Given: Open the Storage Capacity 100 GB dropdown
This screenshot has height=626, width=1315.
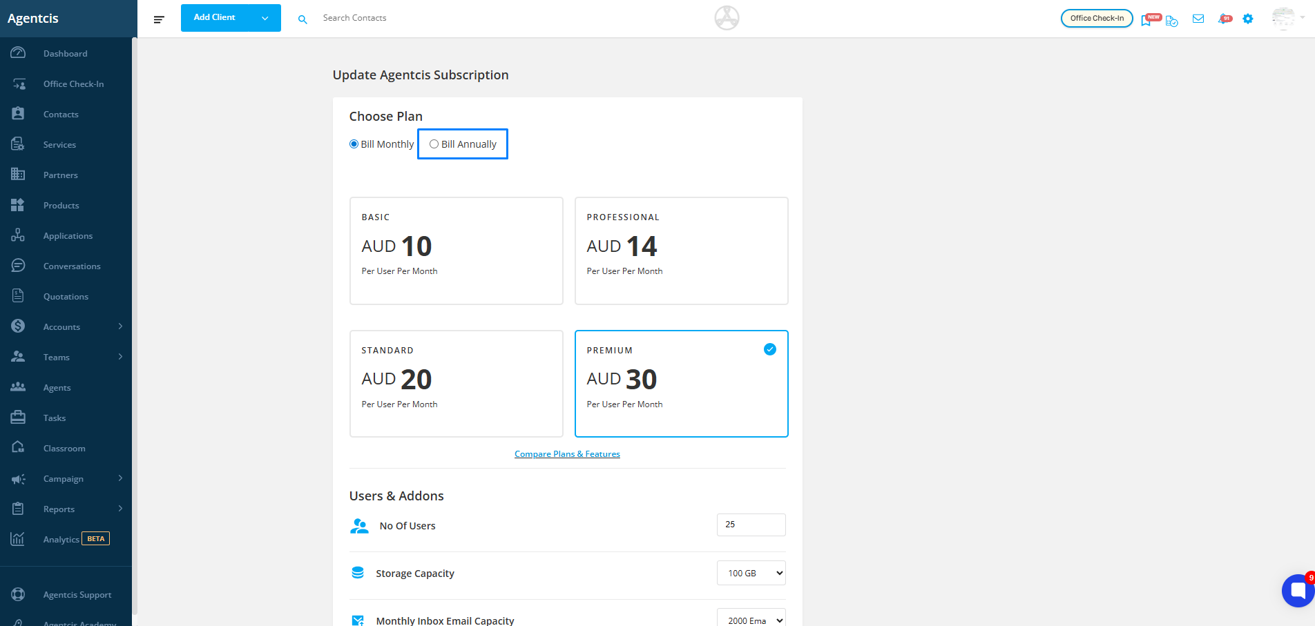Looking at the screenshot, I should (751, 573).
